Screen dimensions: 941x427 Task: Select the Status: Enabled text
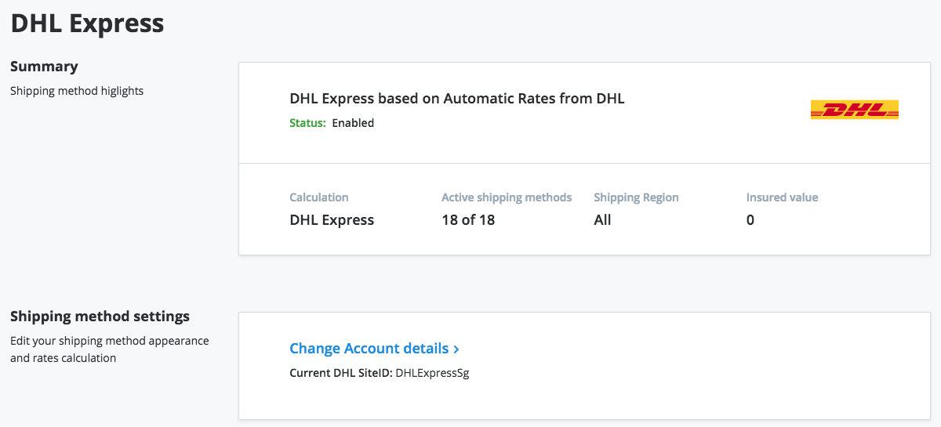coord(332,123)
